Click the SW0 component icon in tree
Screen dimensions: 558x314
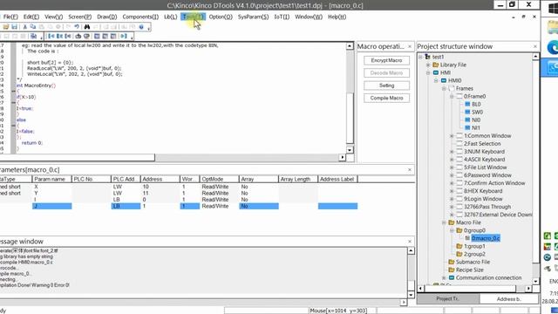pyautogui.click(x=467, y=112)
